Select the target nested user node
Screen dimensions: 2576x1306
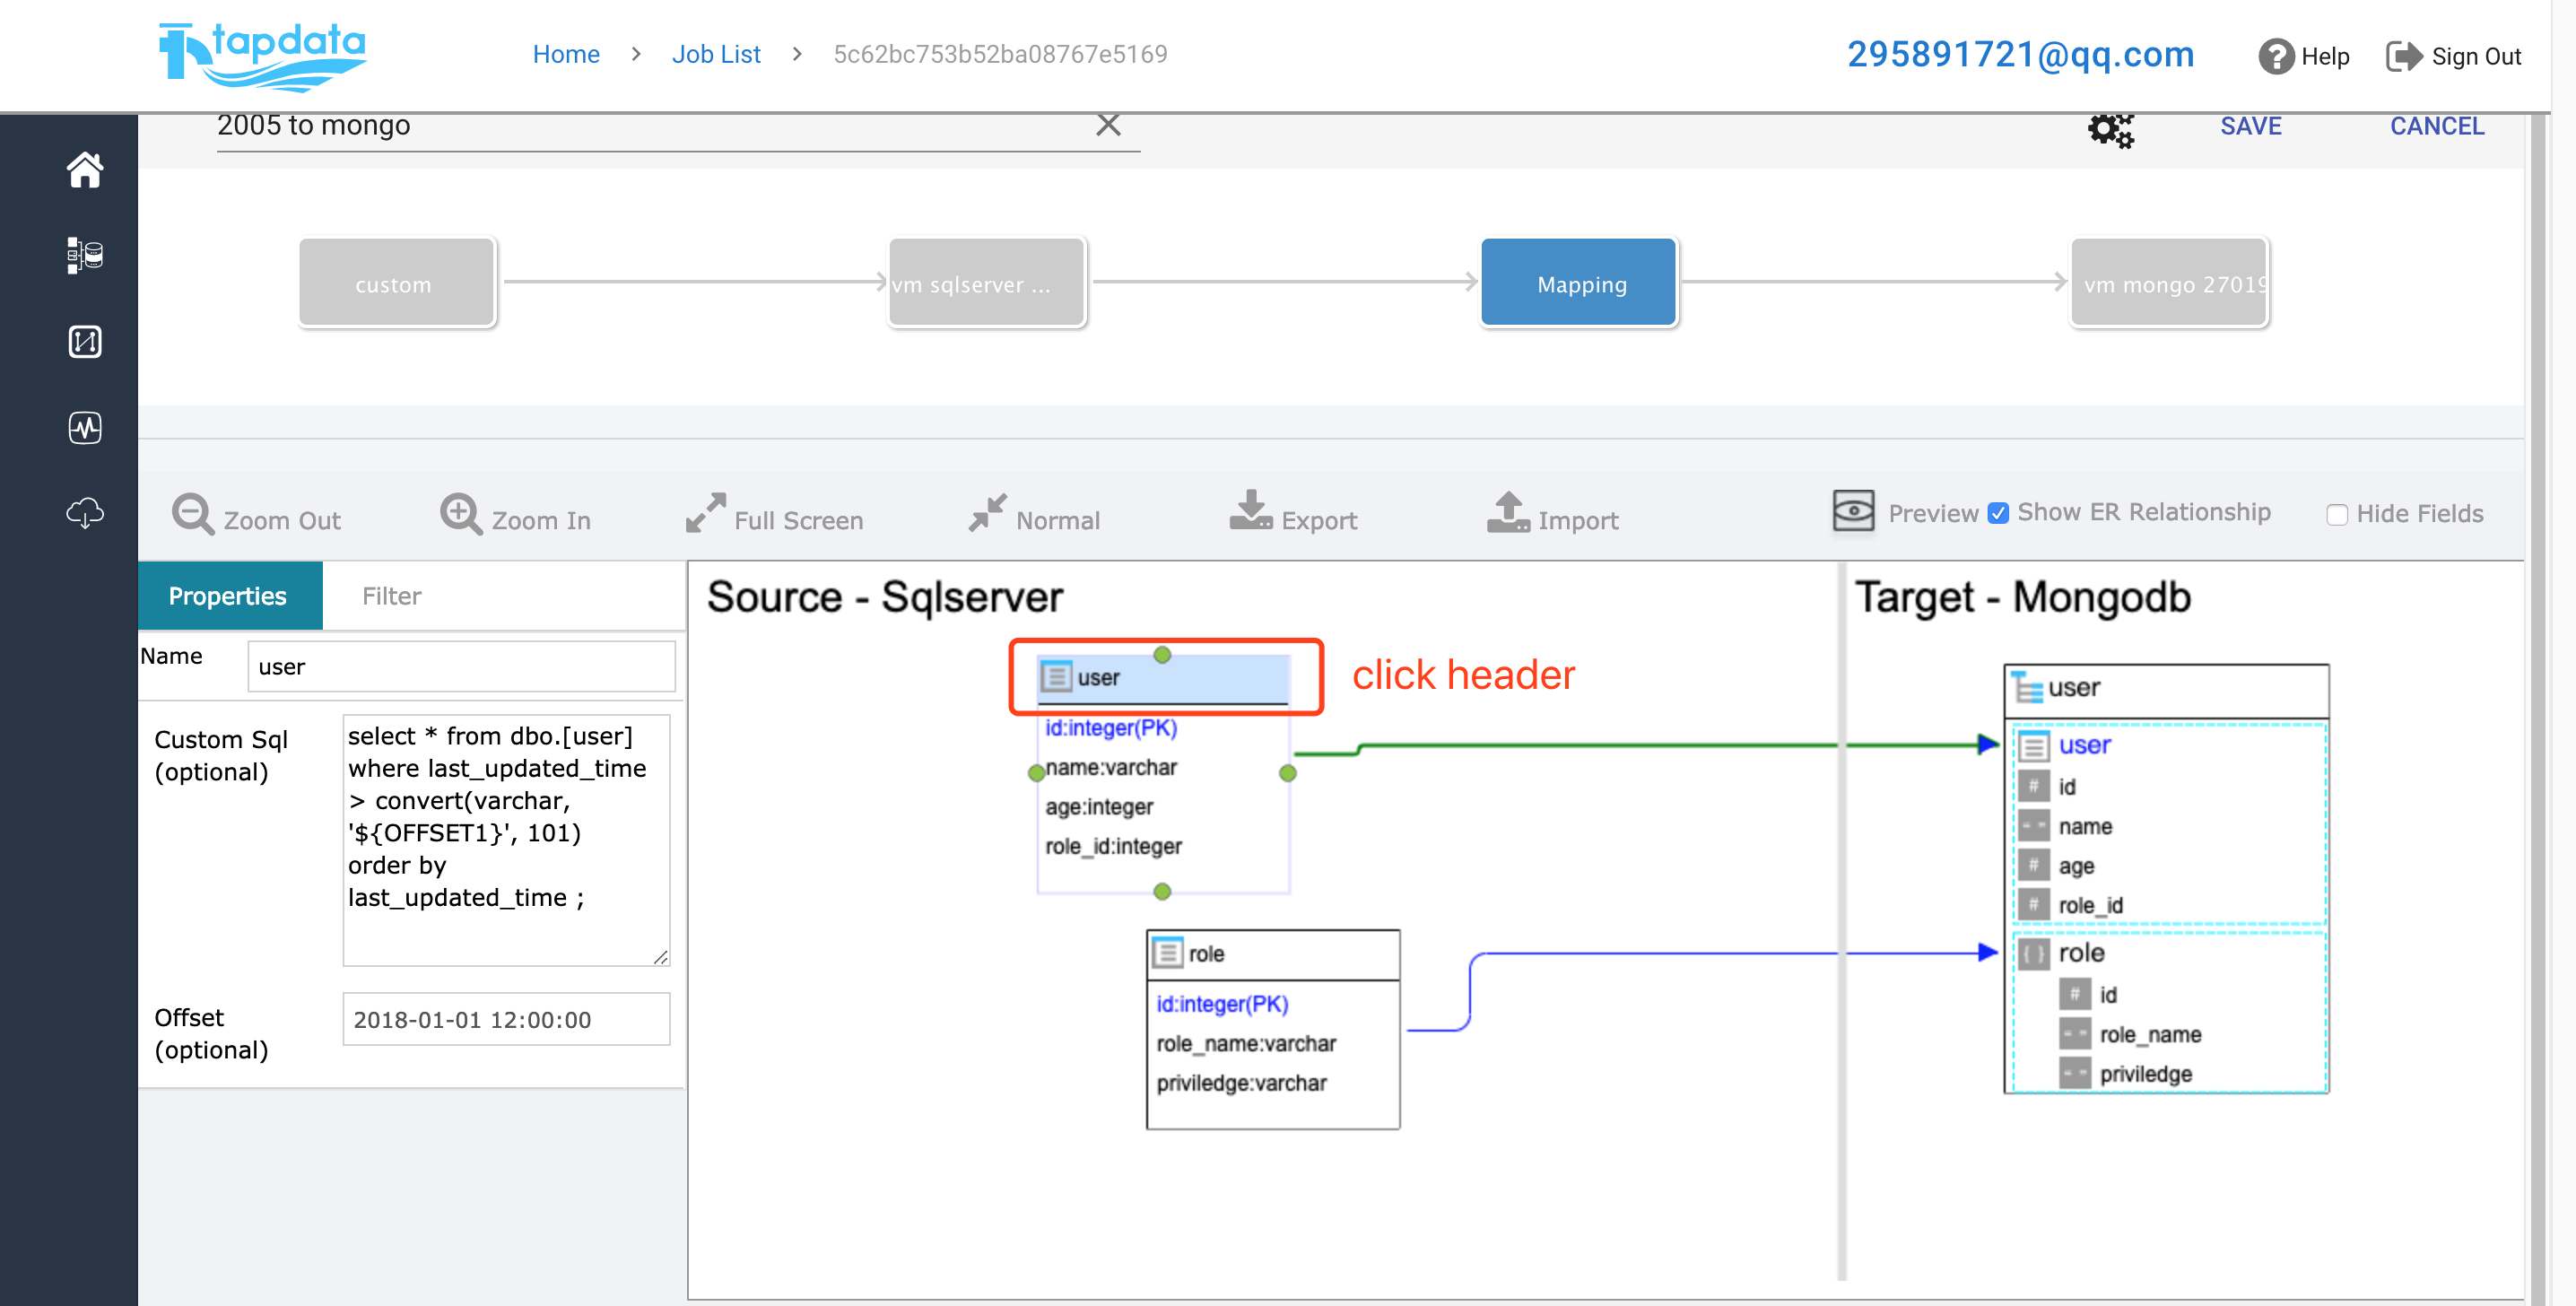click(x=2084, y=746)
